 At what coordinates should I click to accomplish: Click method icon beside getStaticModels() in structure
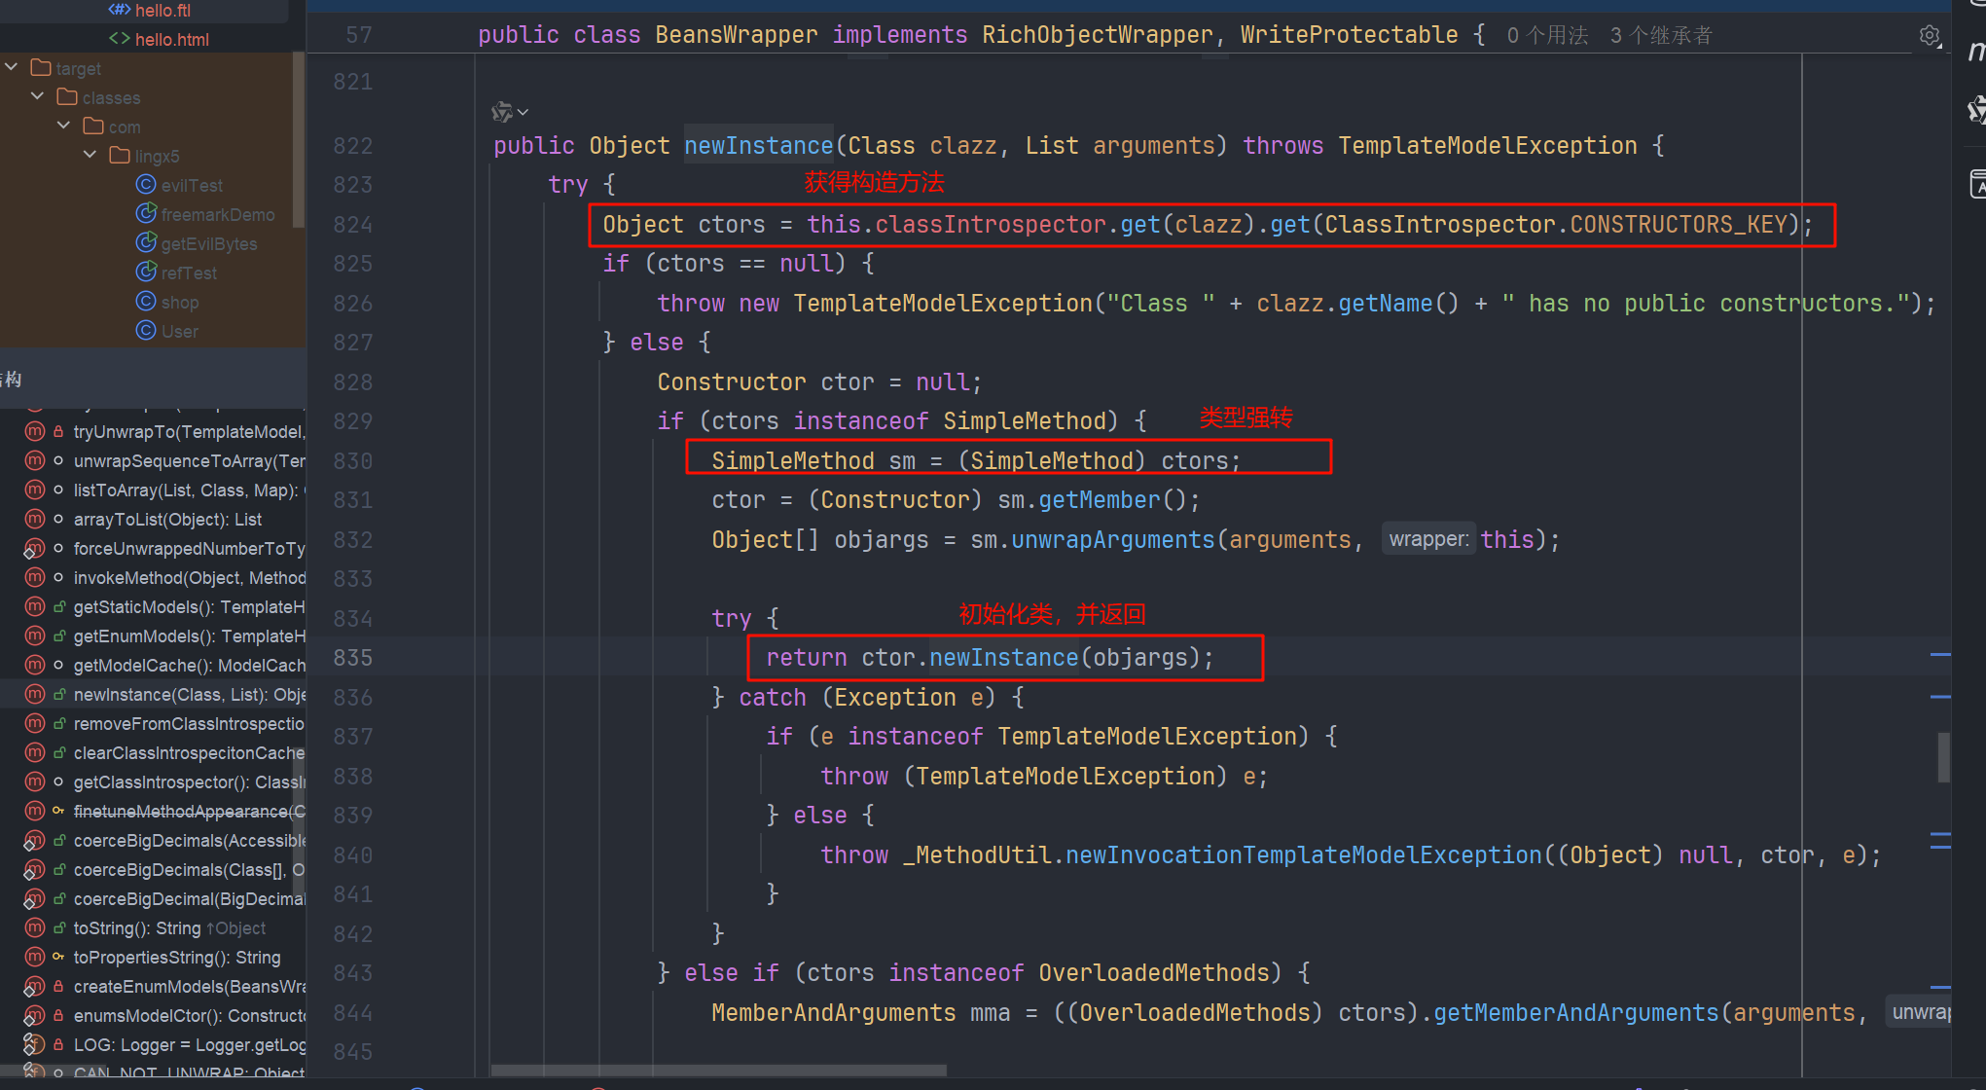[35, 607]
